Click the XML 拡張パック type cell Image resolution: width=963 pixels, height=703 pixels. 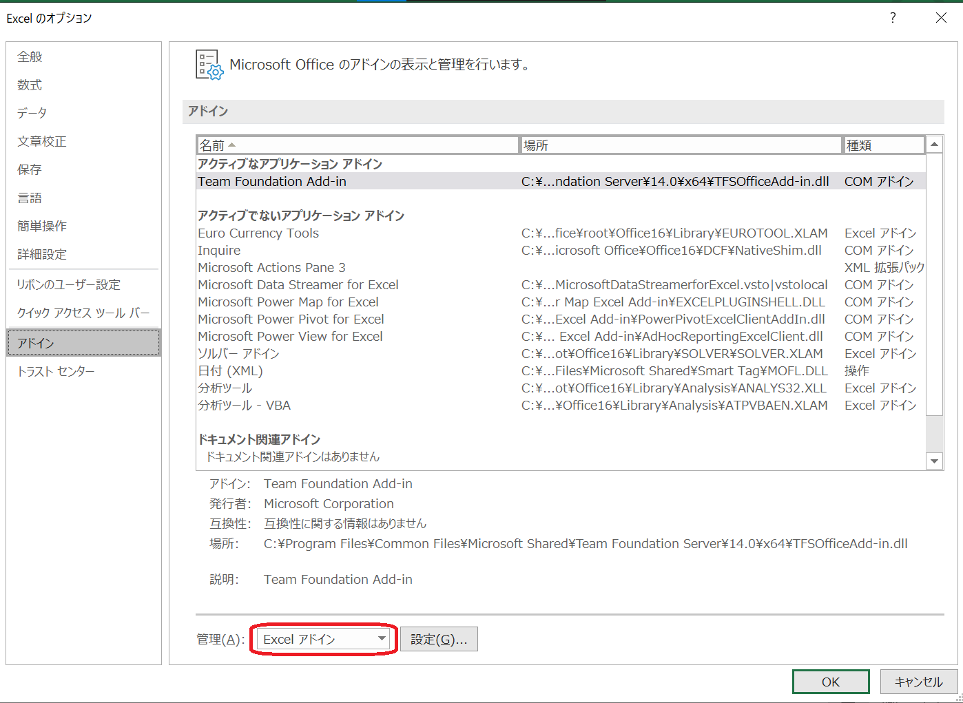884,267
